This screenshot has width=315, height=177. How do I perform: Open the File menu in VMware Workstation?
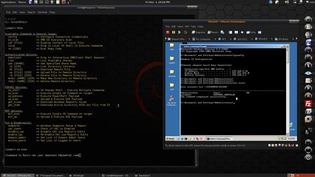[x=167, y=27]
